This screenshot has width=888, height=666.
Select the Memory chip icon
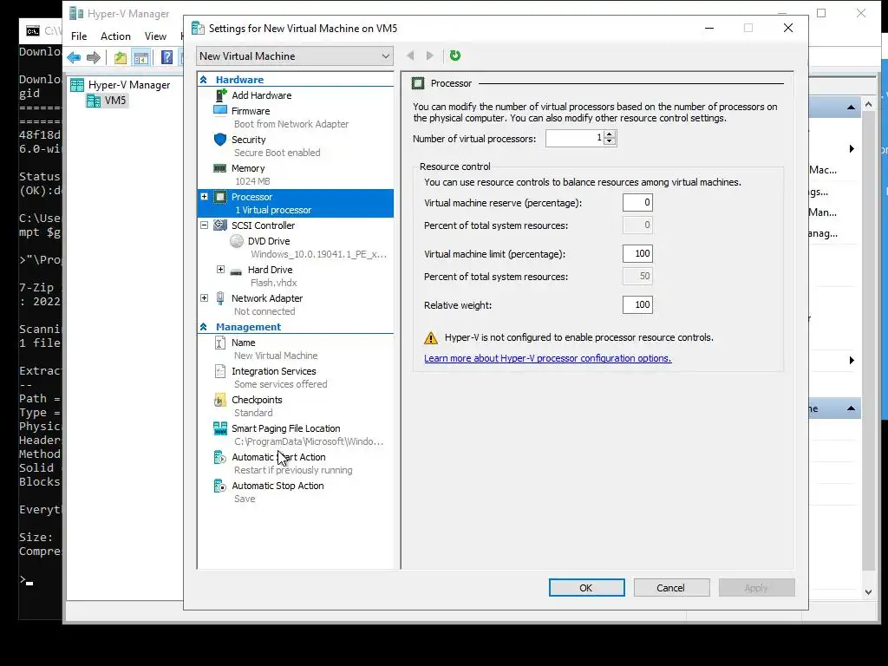pos(219,168)
